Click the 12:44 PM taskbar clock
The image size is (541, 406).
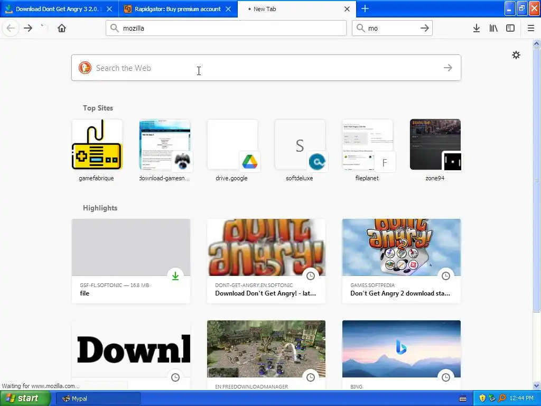click(521, 399)
